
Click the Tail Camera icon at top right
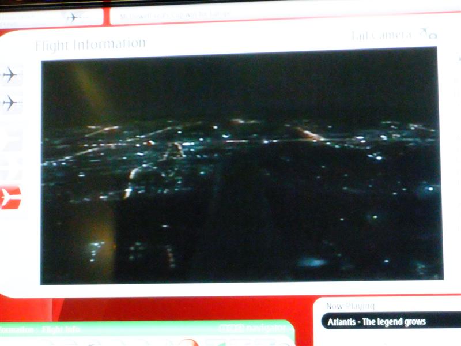[x=427, y=35]
